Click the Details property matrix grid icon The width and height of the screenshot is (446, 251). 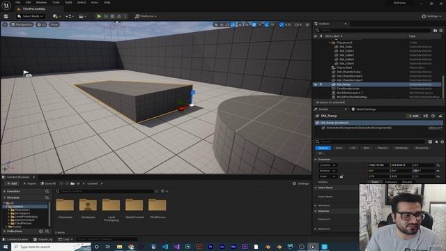[430, 142]
